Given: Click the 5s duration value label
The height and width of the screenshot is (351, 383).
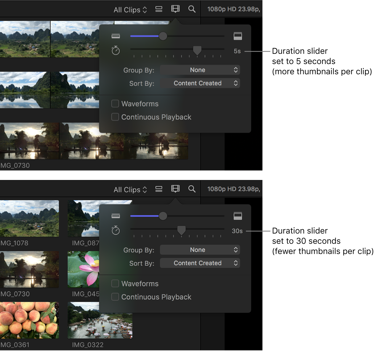Looking at the screenshot, I should click(237, 51).
